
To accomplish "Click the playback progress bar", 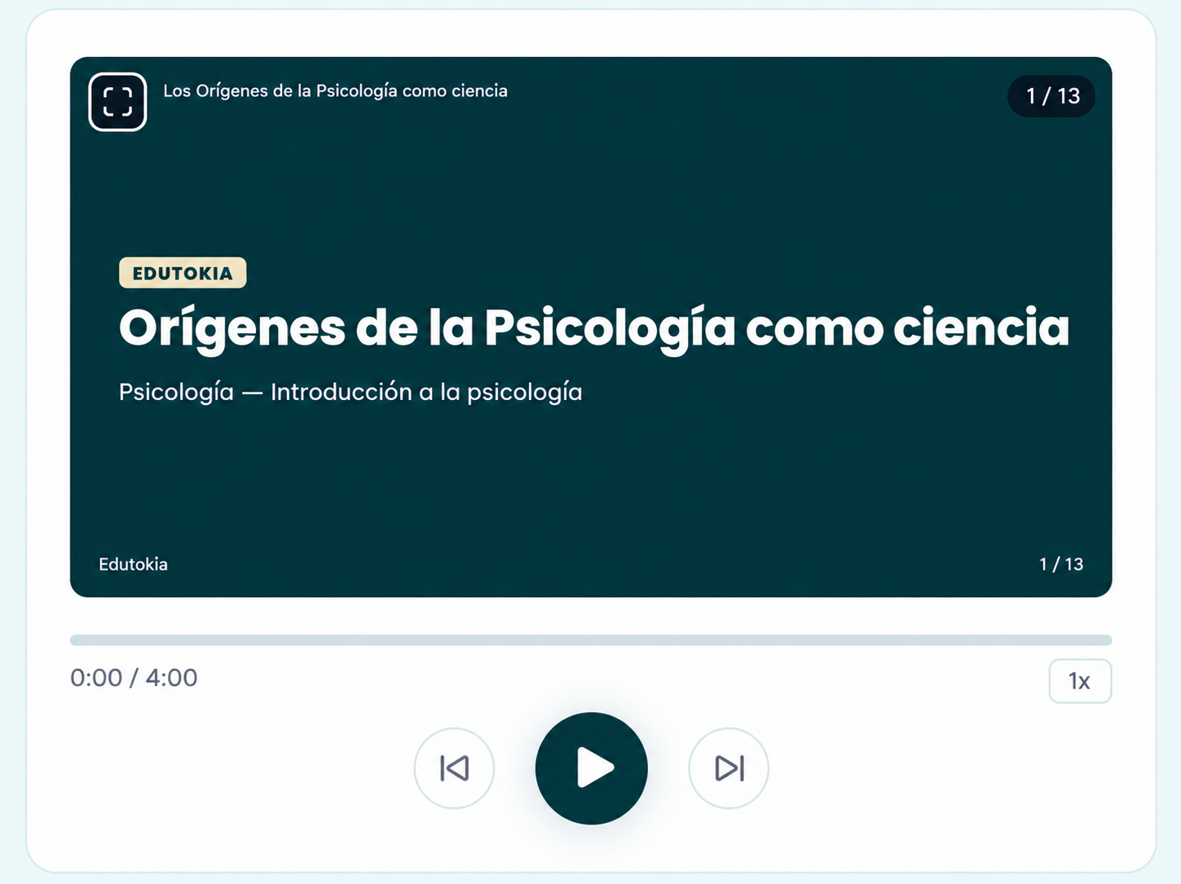I will (x=591, y=640).
